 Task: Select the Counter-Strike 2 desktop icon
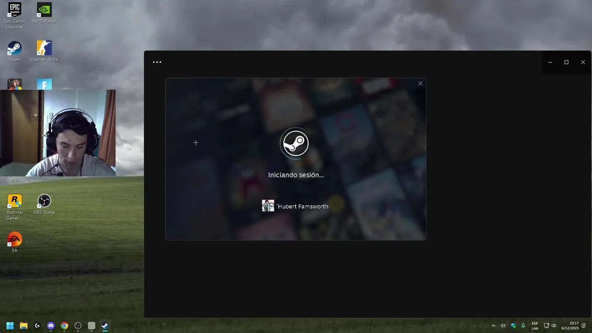[44, 54]
